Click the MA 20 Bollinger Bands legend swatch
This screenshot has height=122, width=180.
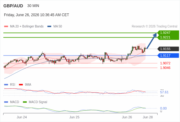click(x=6, y=27)
